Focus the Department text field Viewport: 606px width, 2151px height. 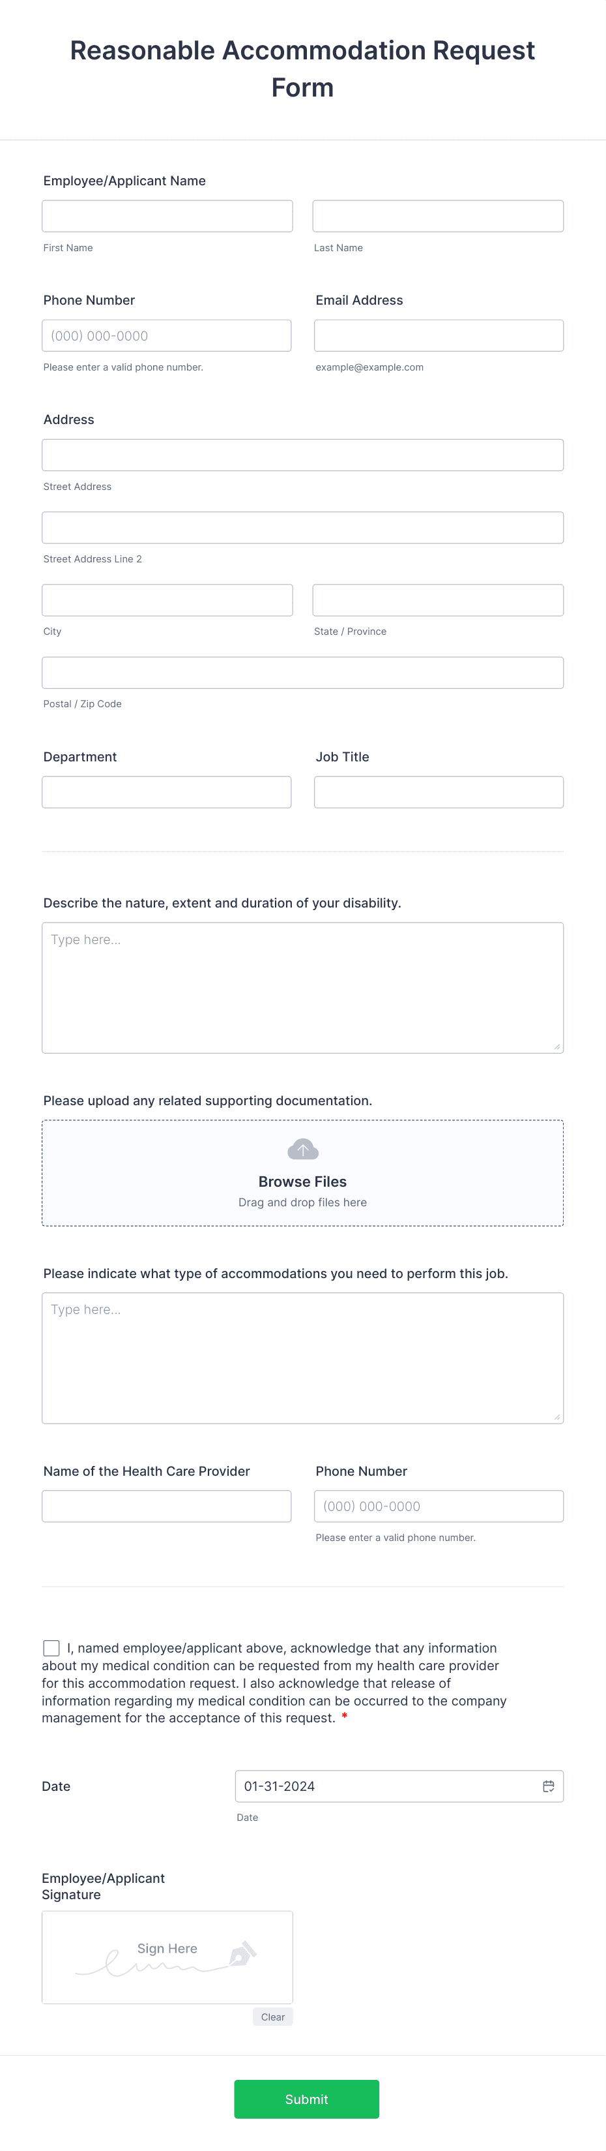tap(167, 793)
